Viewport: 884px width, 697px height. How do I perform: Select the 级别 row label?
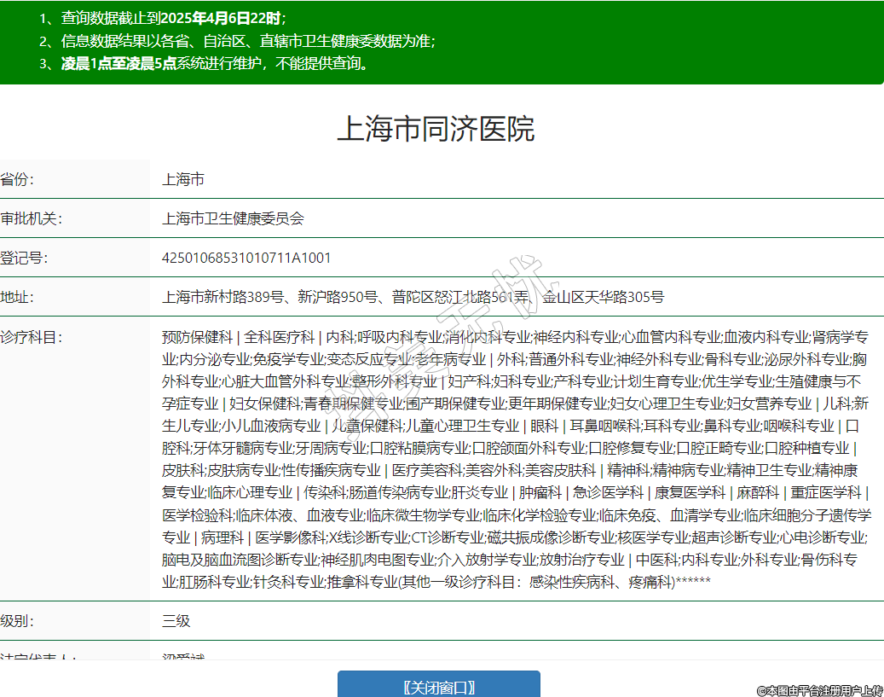coord(17,620)
